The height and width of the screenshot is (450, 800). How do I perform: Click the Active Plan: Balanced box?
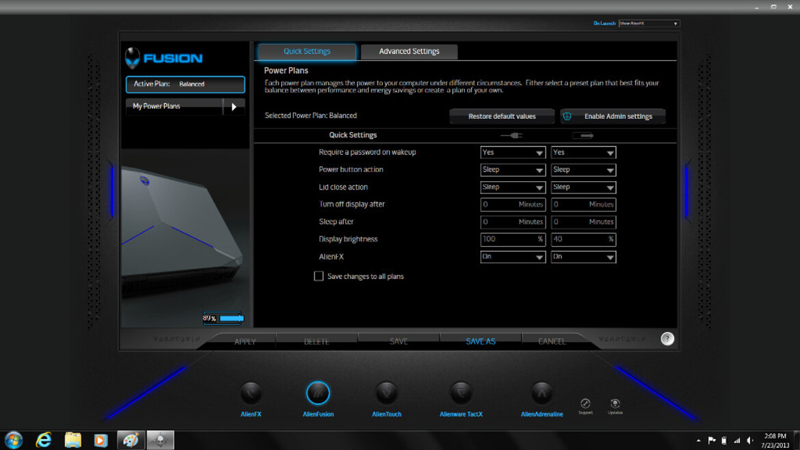pos(185,84)
